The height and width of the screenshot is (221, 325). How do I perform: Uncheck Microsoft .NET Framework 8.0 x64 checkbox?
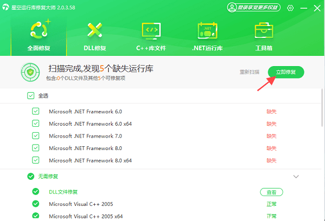pyautogui.click(x=36, y=160)
